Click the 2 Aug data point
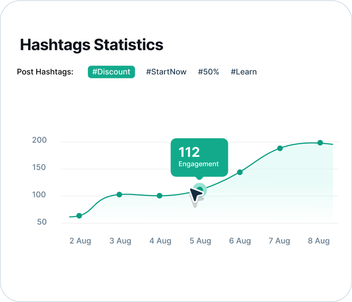This screenshot has height=302, width=352. click(79, 216)
